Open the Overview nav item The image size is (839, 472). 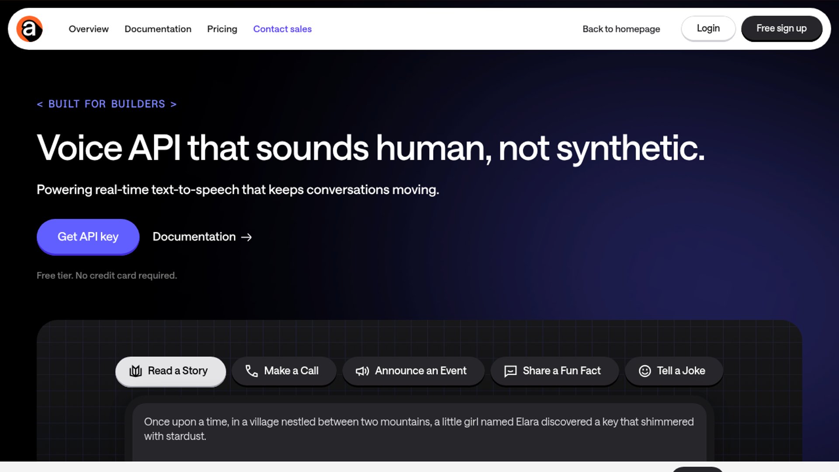tap(88, 29)
